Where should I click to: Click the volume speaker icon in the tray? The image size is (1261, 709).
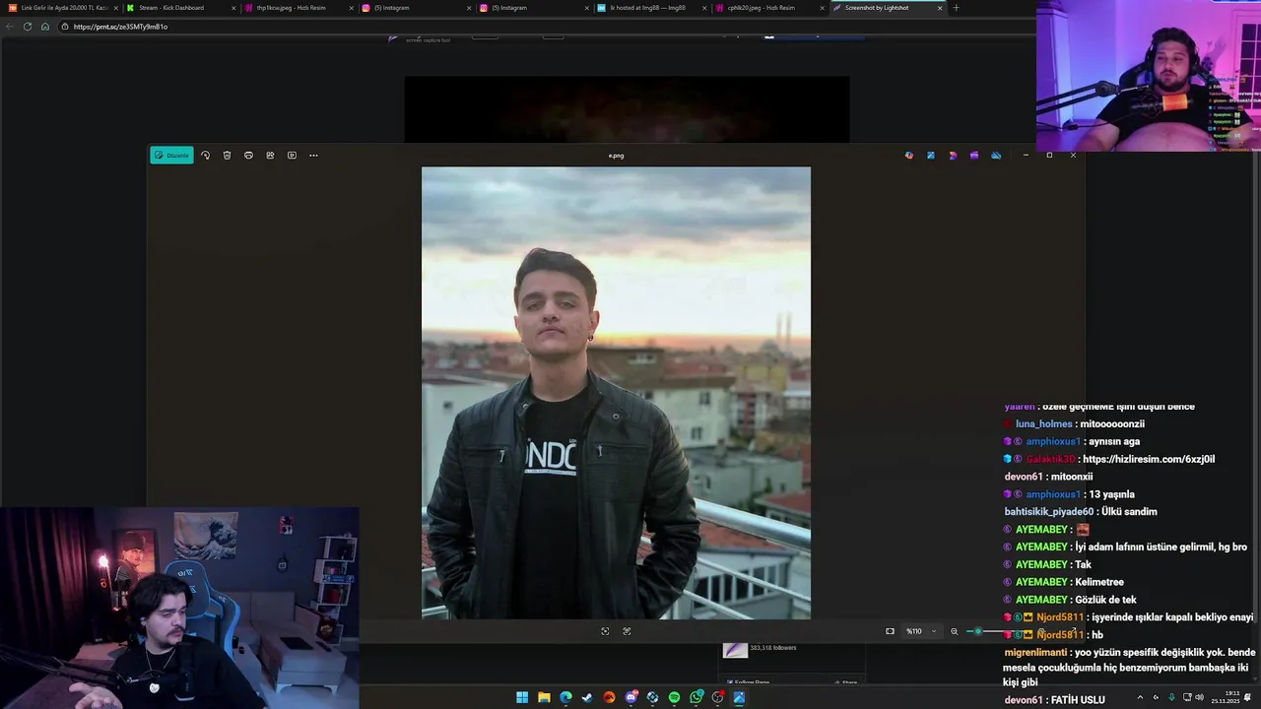(x=1199, y=697)
